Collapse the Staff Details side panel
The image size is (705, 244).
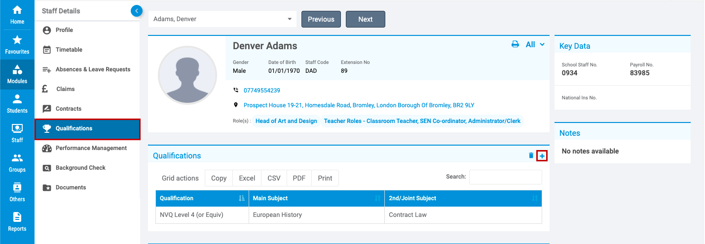[x=136, y=11]
